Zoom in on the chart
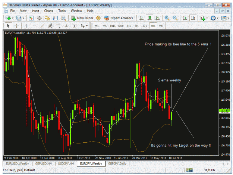Screen dimensions: 233x175 click(x=167, y=18)
